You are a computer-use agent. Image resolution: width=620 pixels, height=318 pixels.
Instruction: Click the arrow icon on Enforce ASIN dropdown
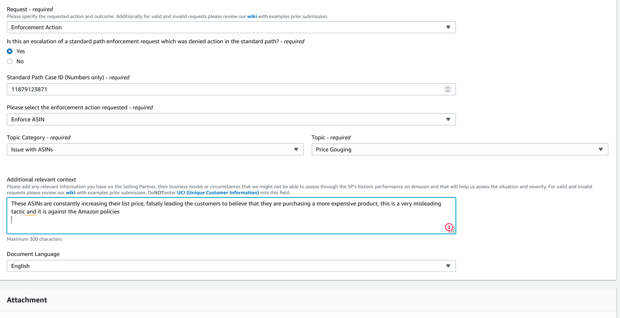click(448, 119)
